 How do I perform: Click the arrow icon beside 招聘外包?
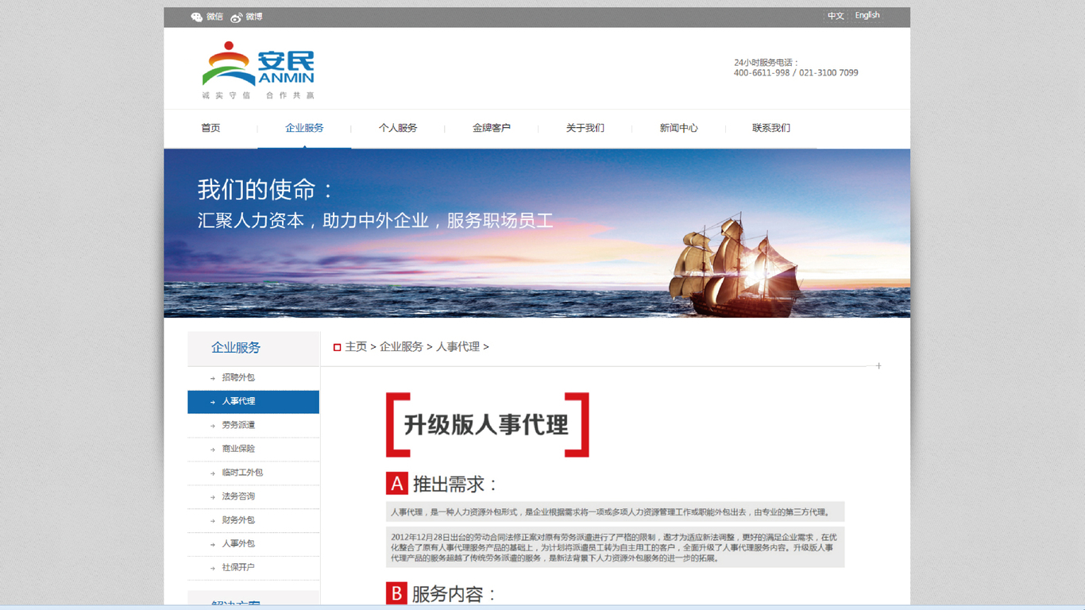pyautogui.click(x=212, y=378)
